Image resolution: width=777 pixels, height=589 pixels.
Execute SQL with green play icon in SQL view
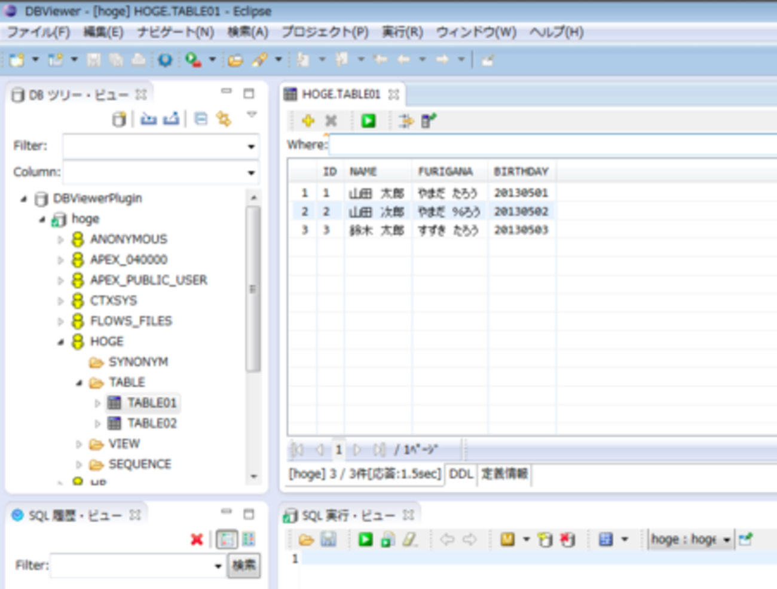365,539
